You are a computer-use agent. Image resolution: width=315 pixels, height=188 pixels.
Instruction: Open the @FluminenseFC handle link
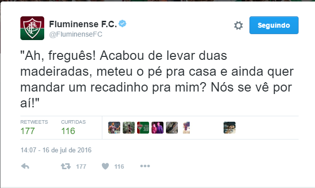coord(76,35)
